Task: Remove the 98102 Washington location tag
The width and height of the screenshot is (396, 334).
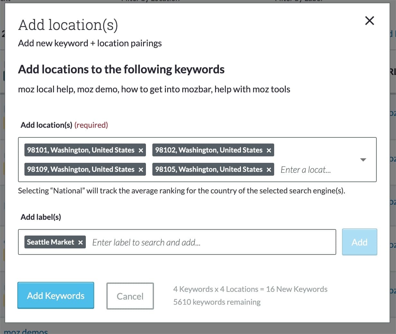Action: 269,150
